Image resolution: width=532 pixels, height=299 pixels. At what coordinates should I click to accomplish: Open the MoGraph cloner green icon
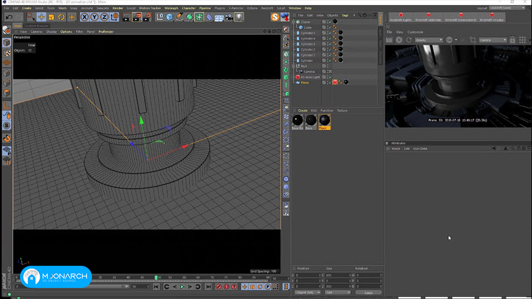pyautogui.click(x=199, y=17)
